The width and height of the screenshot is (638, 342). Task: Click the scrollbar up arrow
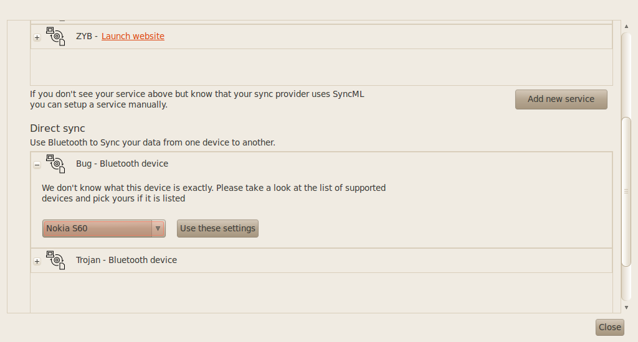626,26
